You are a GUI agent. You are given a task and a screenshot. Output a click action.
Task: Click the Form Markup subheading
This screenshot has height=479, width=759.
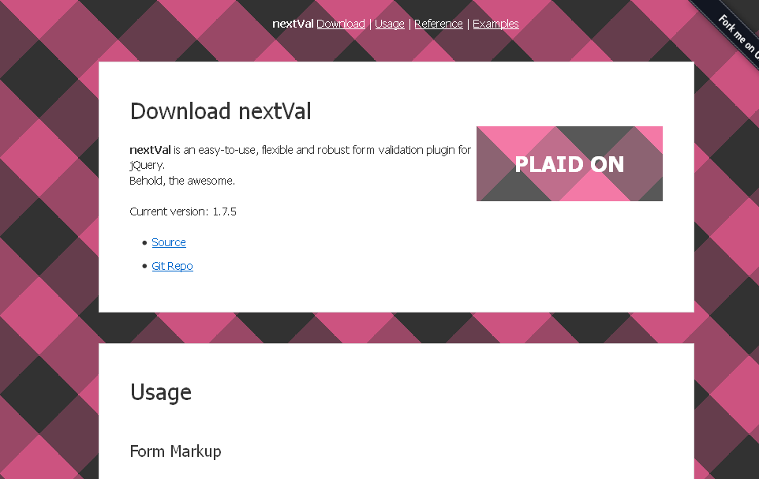[175, 451]
